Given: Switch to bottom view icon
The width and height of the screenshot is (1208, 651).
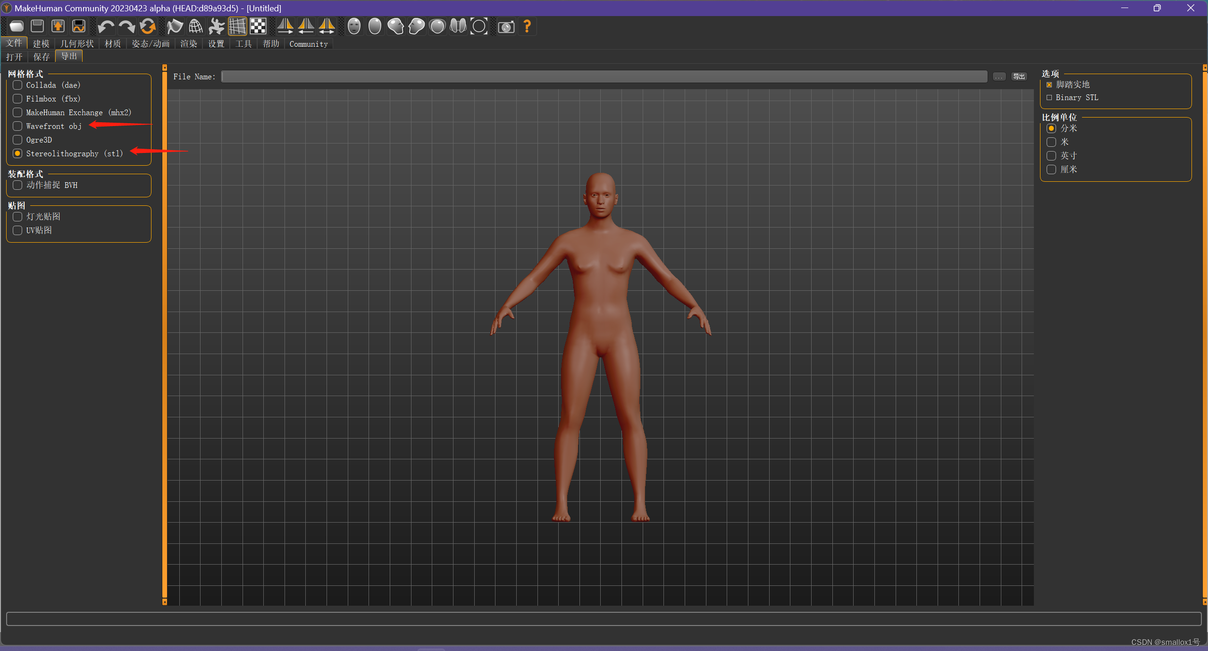Looking at the screenshot, I should (458, 26).
